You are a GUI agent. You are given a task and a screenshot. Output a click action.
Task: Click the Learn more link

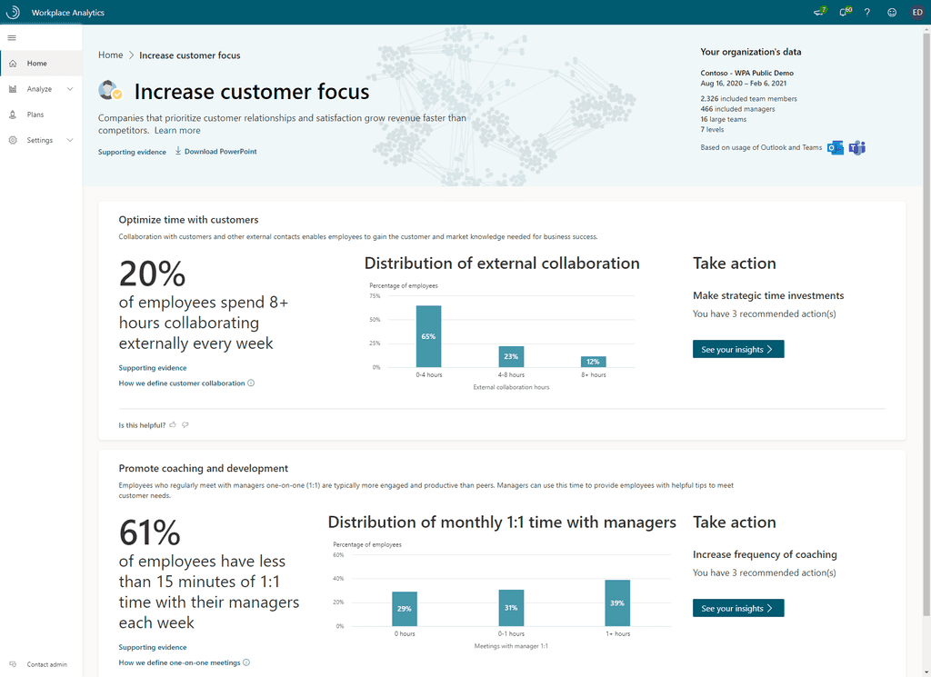177,131
